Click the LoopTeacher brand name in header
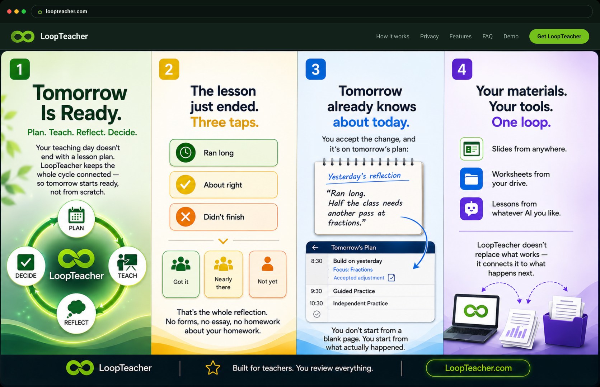600x387 pixels. click(64, 36)
